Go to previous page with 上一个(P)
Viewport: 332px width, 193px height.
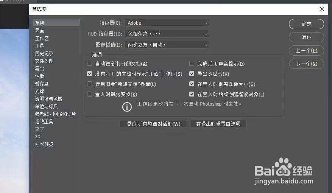click(306, 51)
